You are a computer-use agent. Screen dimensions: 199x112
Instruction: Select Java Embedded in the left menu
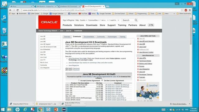(x=45, y=49)
